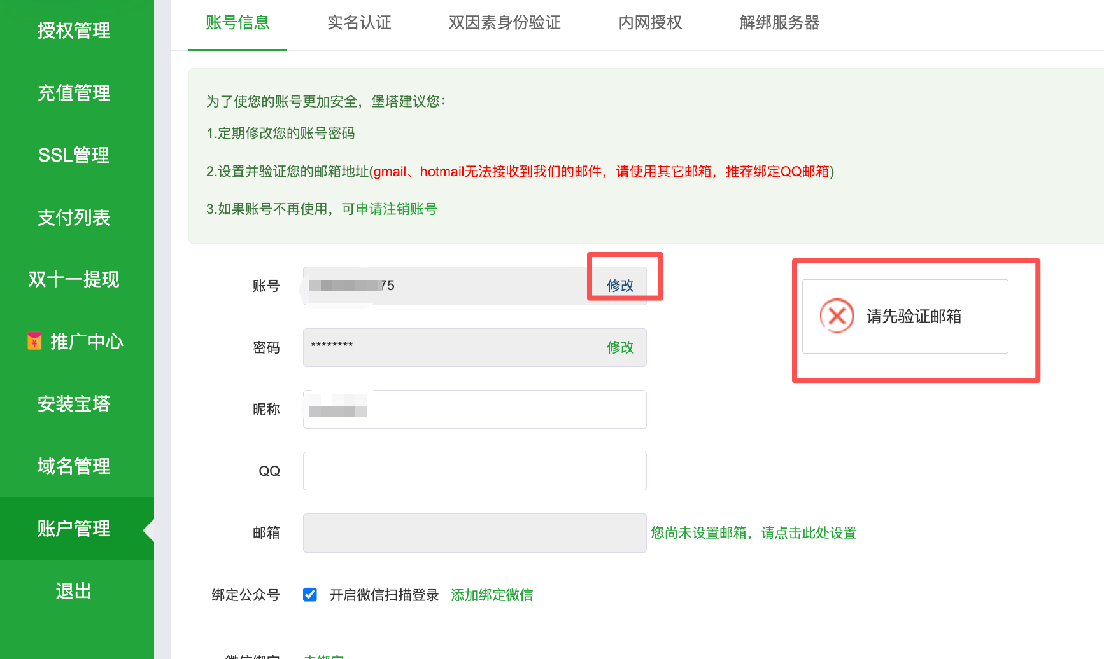Image resolution: width=1104 pixels, height=659 pixels.
Task: Switch to the 实名认证 tab
Action: [x=358, y=23]
